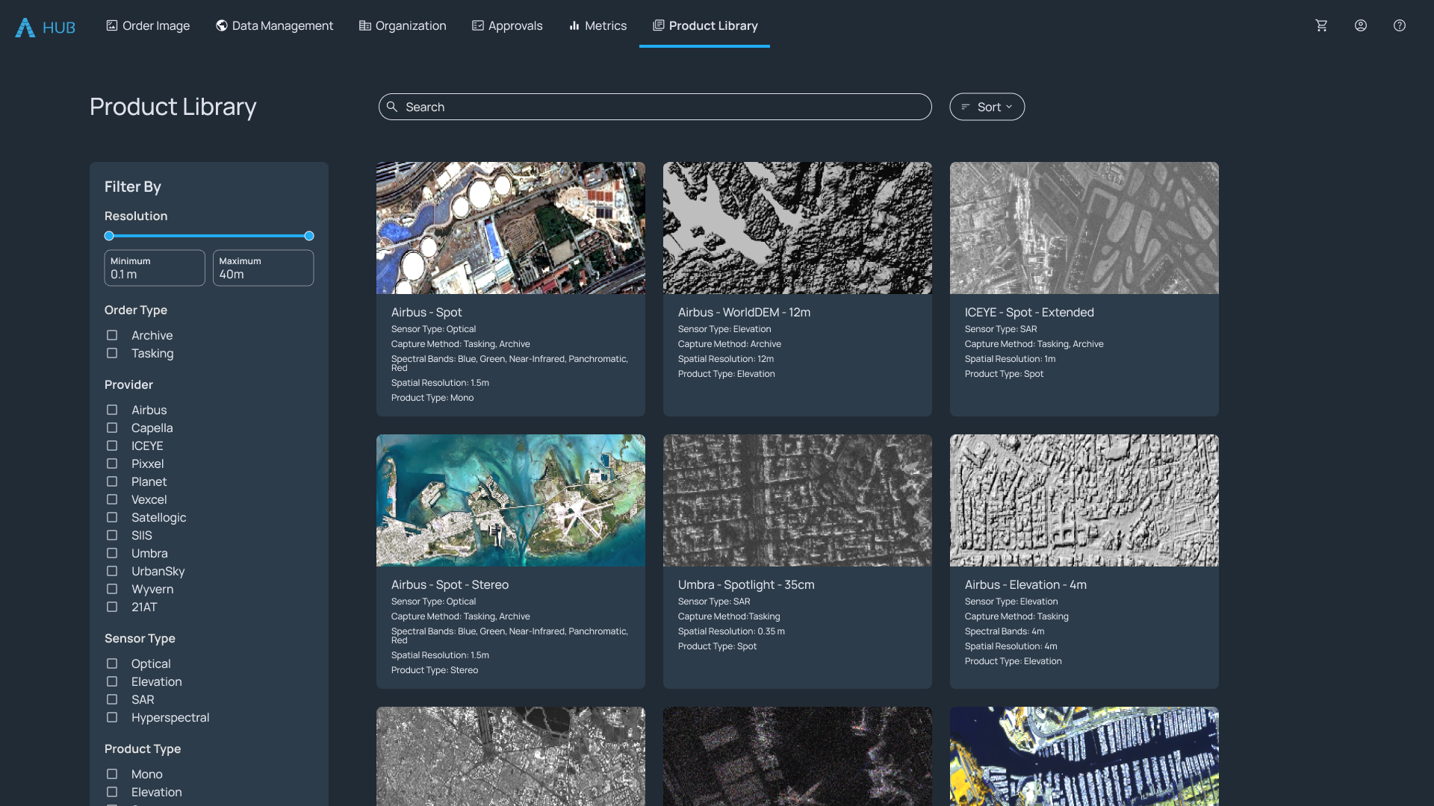Open the user account menu
The image size is (1434, 806).
tap(1360, 25)
